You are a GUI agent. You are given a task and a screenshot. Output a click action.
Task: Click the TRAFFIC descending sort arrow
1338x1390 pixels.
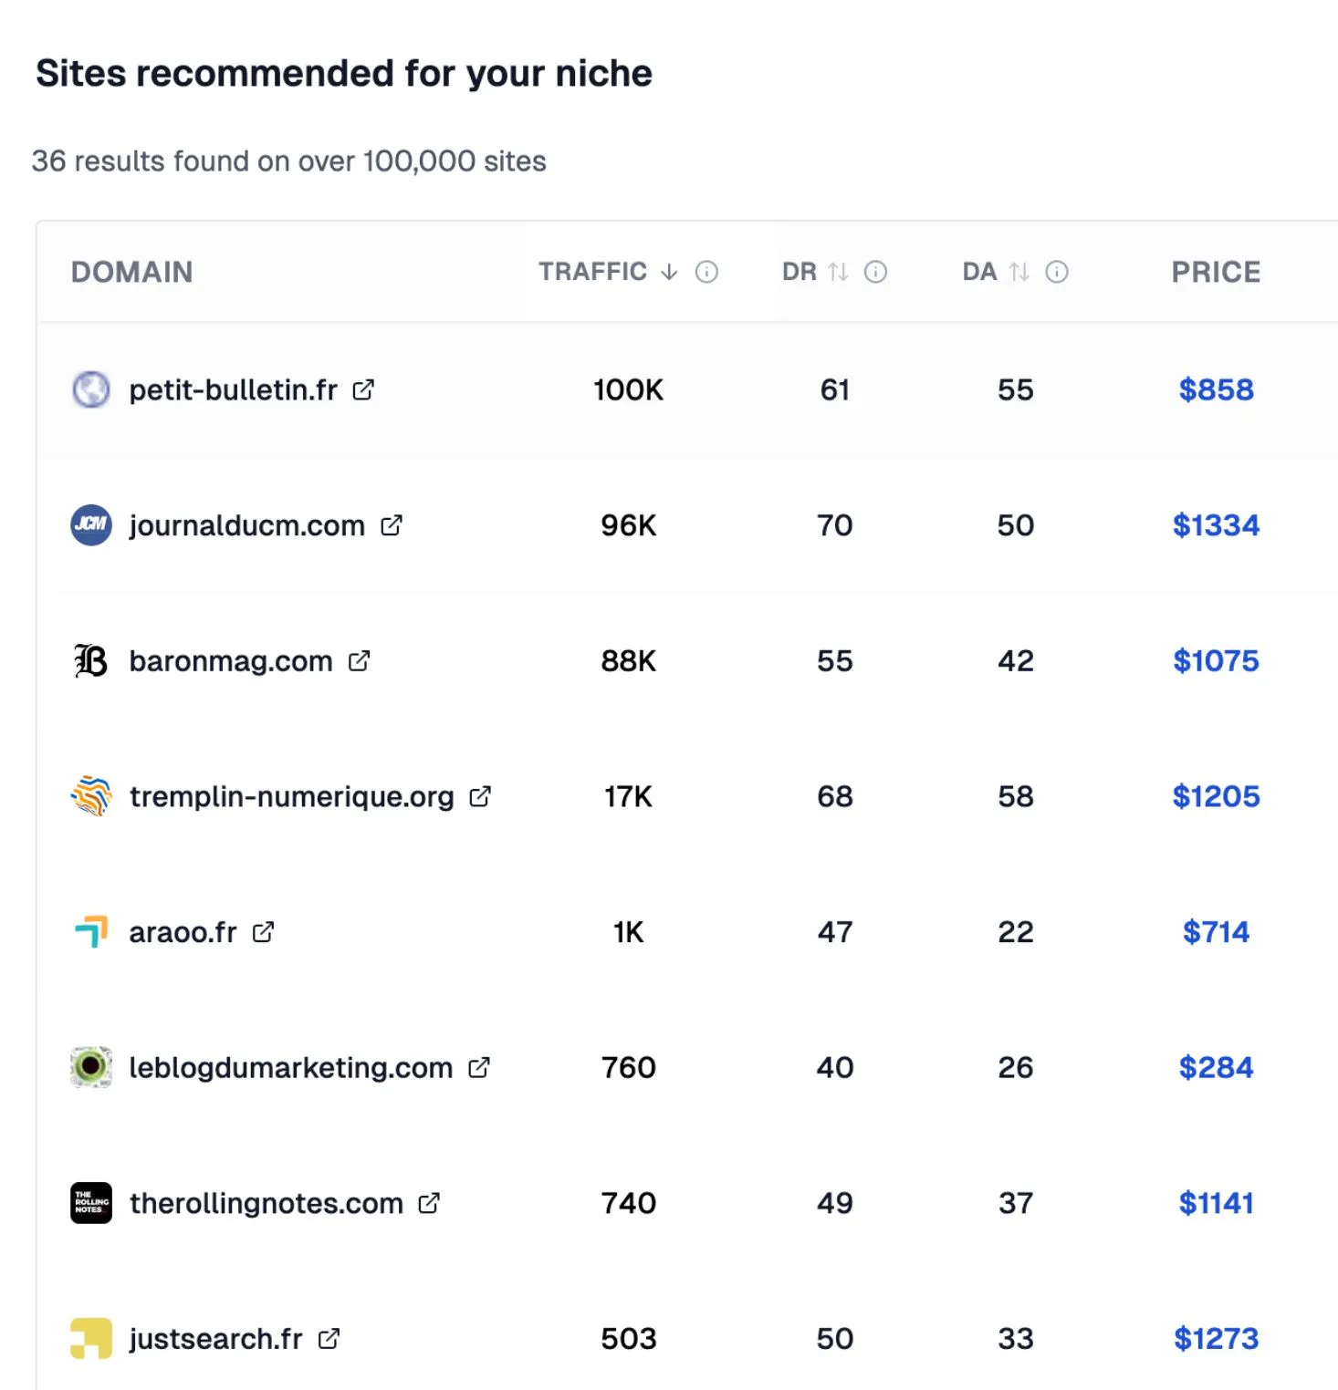click(667, 271)
